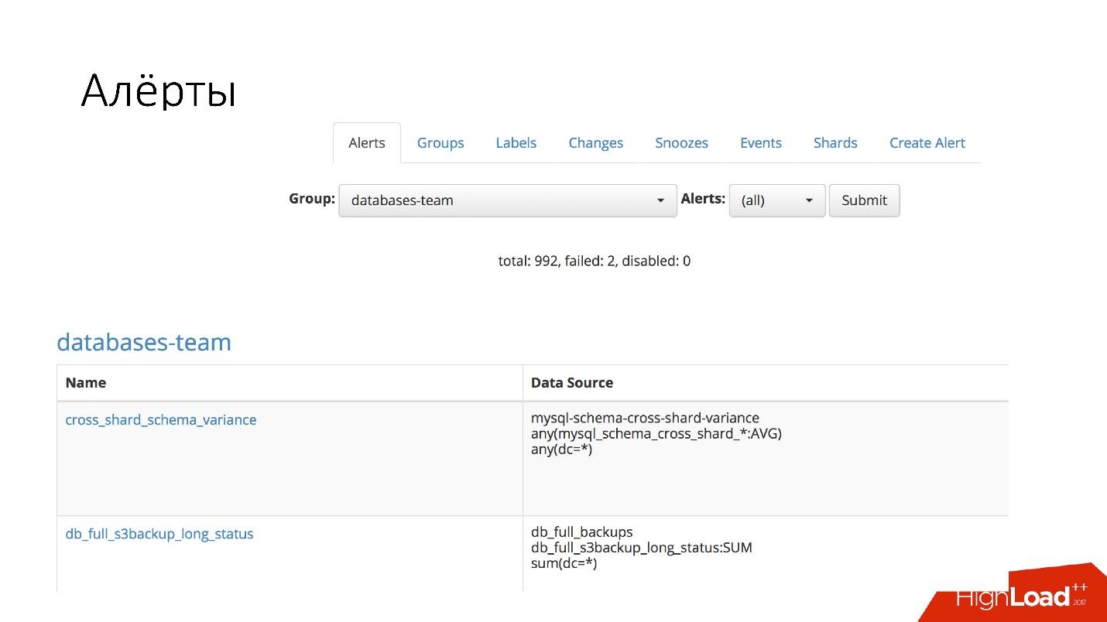Image resolution: width=1107 pixels, height=622 pixels.
Task: Click the Data Source column header
Action: pos(572,382)
